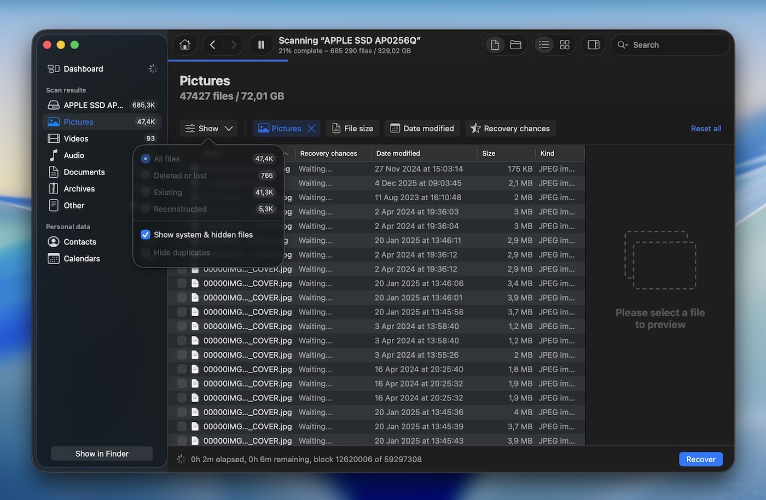This screenshot has width=766, height=500.
Task: Open the Contacts section under Personal data
Action: point(79,241)
